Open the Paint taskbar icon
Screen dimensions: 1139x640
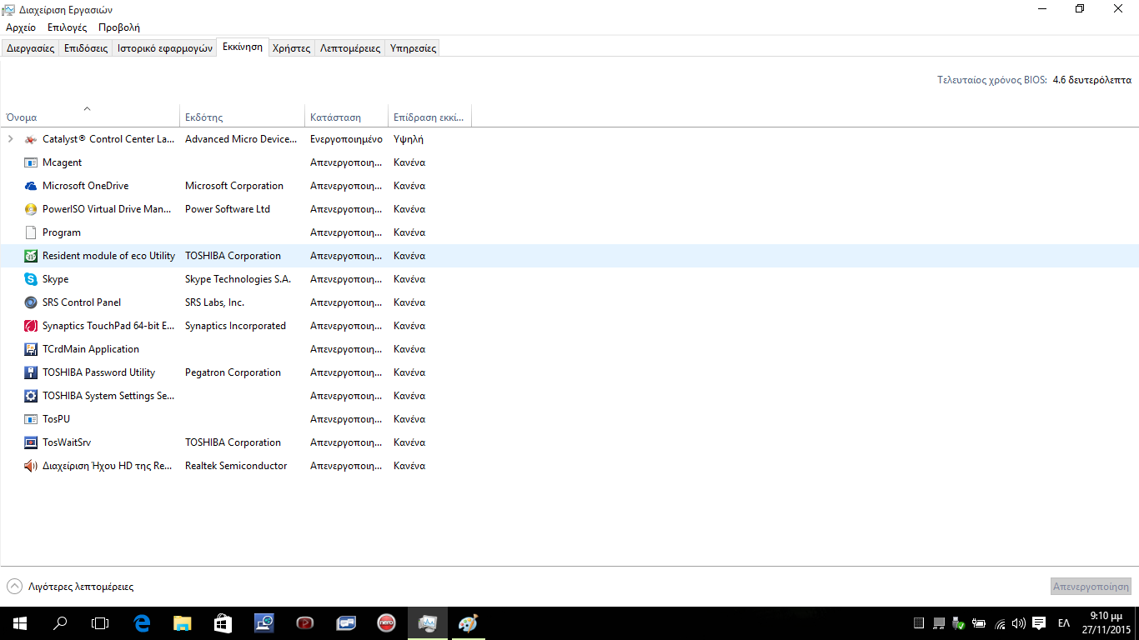pos(468,622)
